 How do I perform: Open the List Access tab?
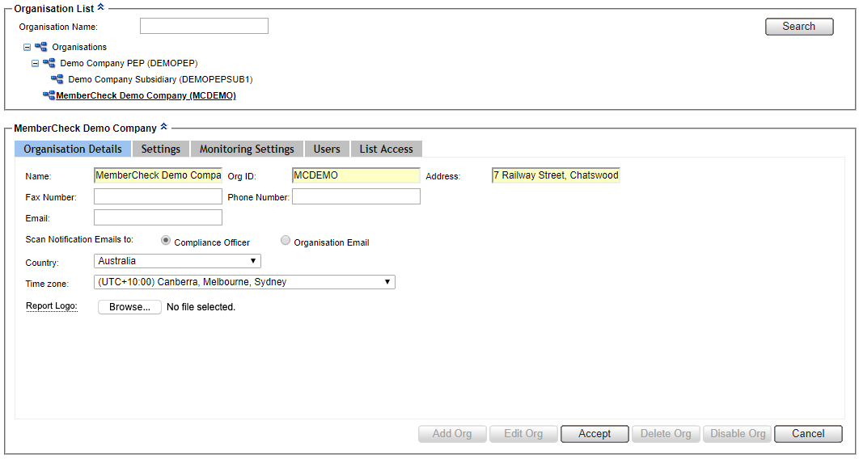pos(386,149)
